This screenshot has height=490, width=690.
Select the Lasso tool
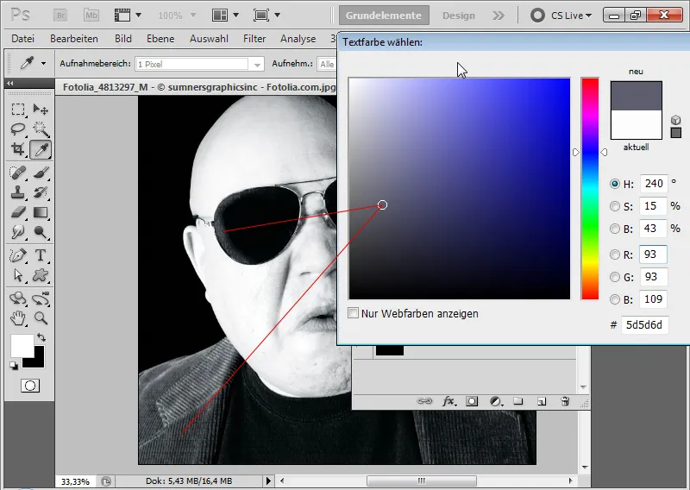18,129
